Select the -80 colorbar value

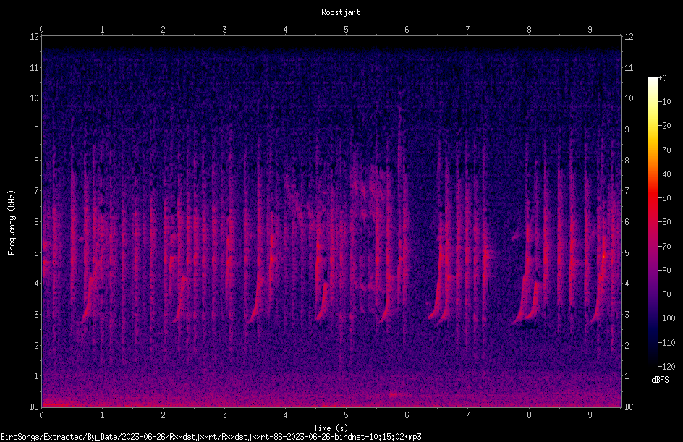pyautogui.click(x=665, y=271)
